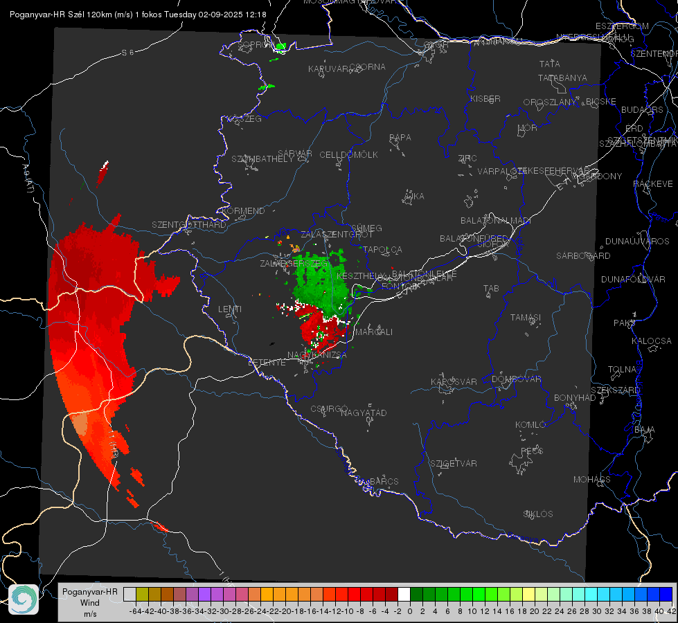Select the NAGYATÁD label
This screenshot has height=623, width=678.
pyautogui.click(x=364, y=413)
